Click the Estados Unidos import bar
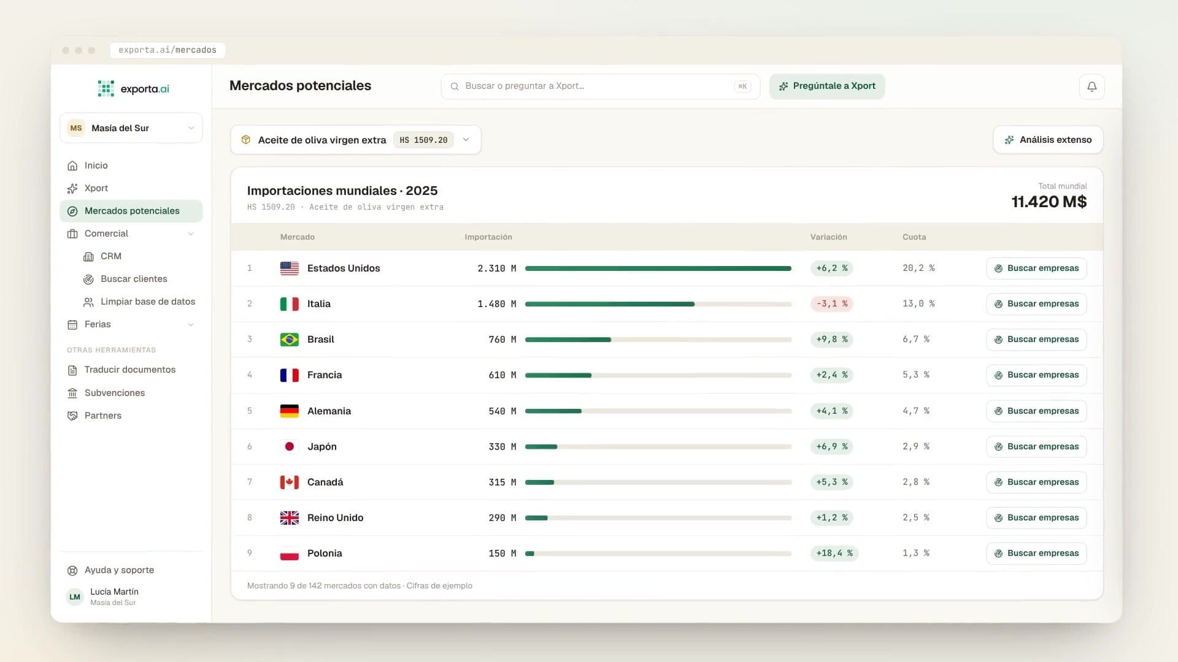Image resolution: width=1178 pixels, height=662 pixels. click(658, 268)
